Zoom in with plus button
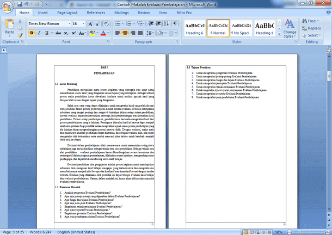 [328, 232]
